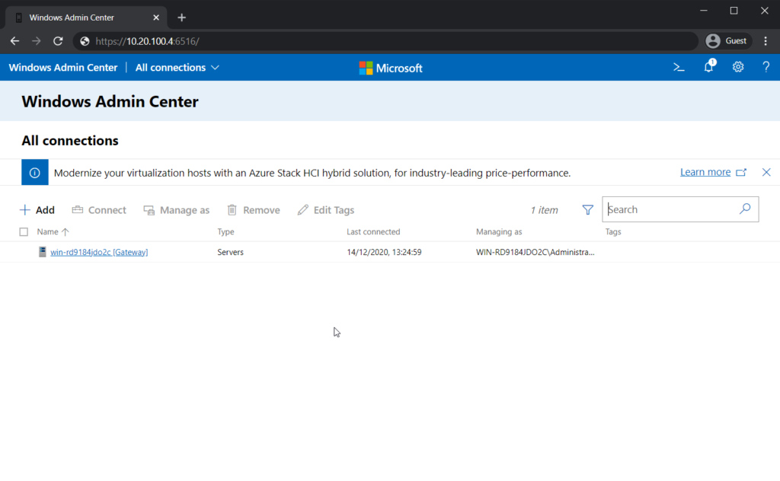Screen dimensions: 780x481
Task: Refresh the page in the browser
Action: tap(58, 40)
